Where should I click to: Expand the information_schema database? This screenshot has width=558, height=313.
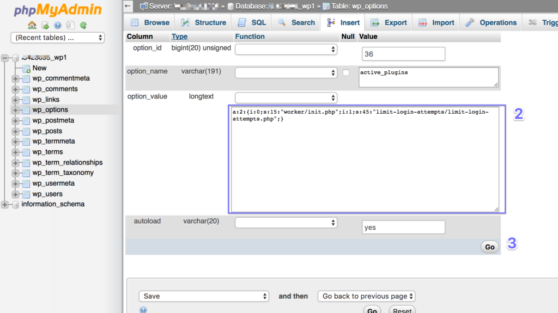point(5,205)
